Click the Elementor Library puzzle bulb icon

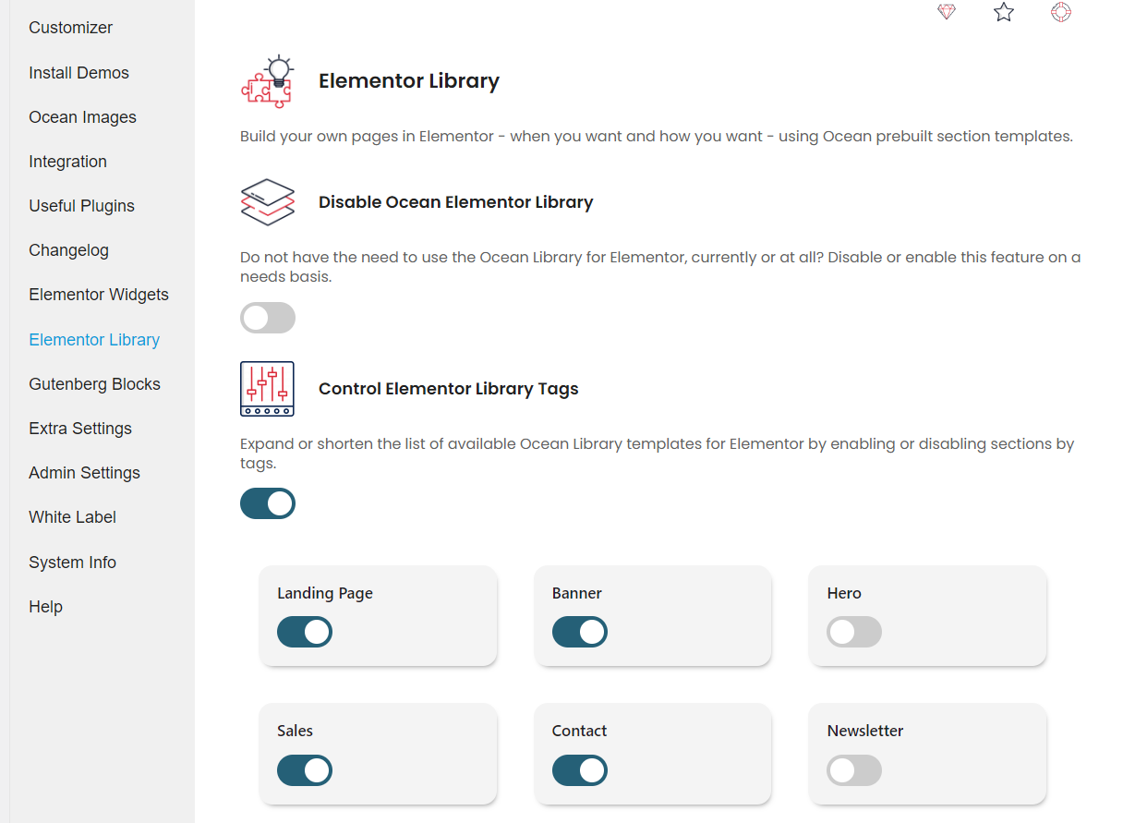[267, 81]
